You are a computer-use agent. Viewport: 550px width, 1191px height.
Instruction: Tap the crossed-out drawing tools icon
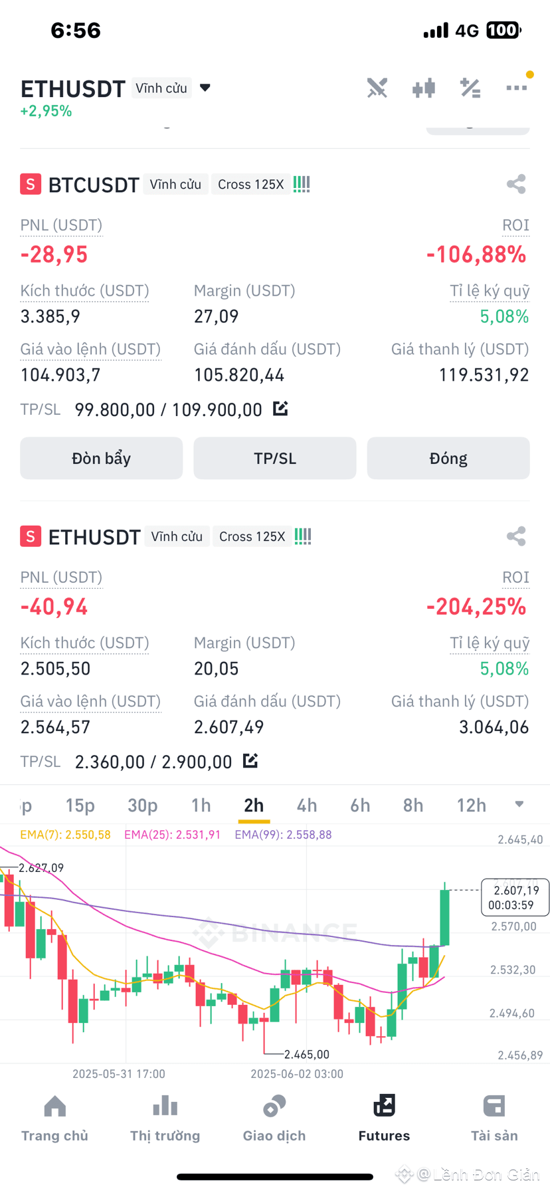[x=377, y=88]
